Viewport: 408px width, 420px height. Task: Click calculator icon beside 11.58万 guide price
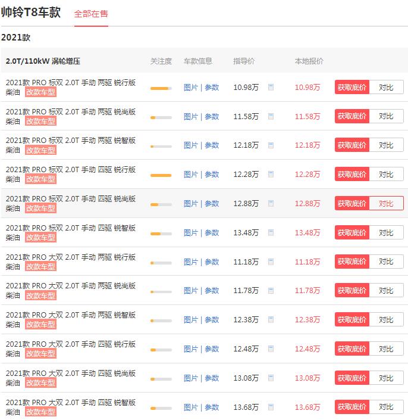tap(271, 117)
